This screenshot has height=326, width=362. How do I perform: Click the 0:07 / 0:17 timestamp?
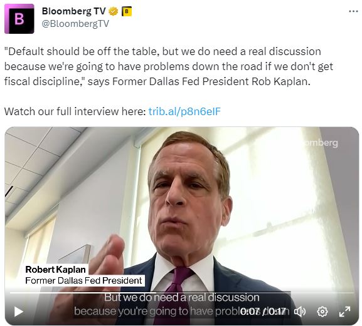[x=263, y=312]
